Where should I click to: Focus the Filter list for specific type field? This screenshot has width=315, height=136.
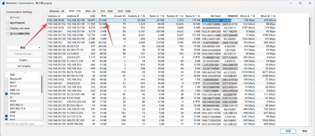click(24, 124)
